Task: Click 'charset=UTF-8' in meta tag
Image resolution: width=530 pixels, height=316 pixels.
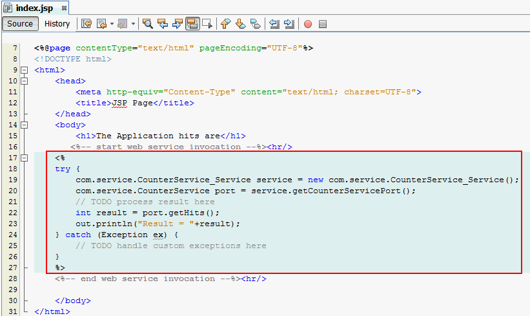Action: (378, 92)
